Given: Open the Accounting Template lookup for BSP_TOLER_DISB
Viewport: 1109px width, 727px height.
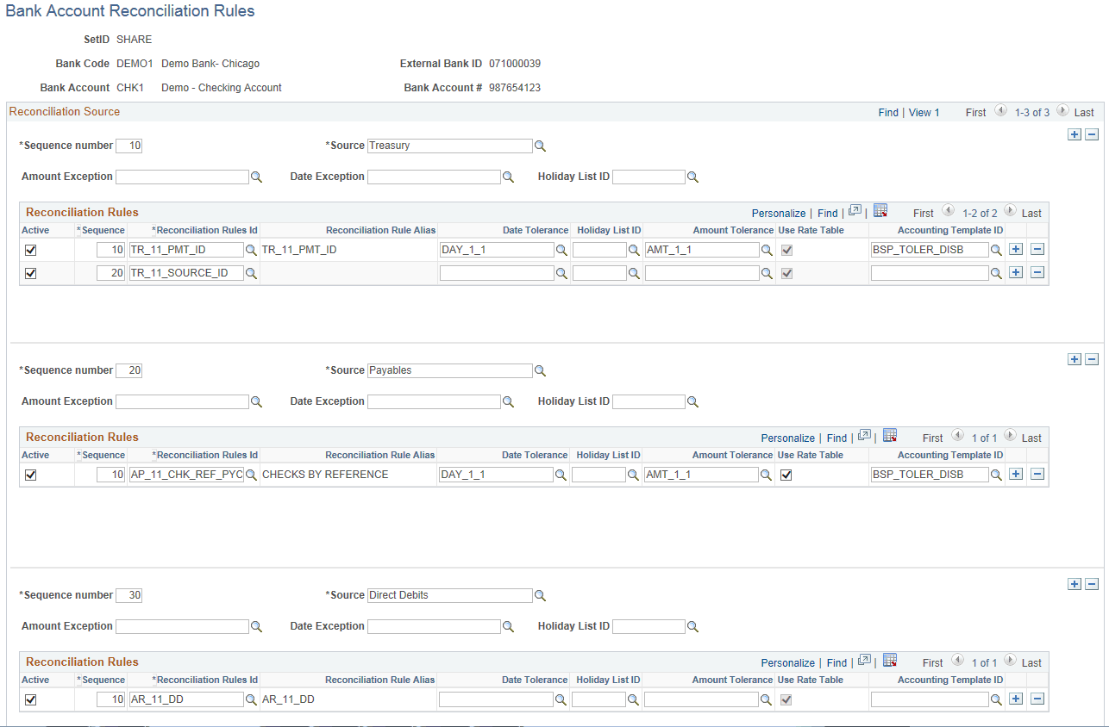Looking at the screenshot, I should click(996, 249).
